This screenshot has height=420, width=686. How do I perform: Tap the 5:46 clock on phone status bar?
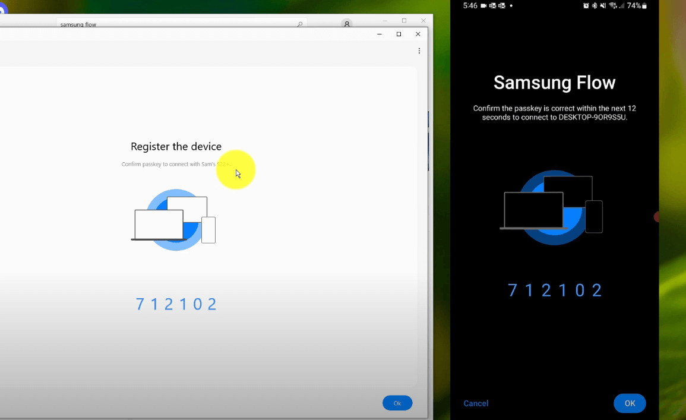click(x=470, y=6)
